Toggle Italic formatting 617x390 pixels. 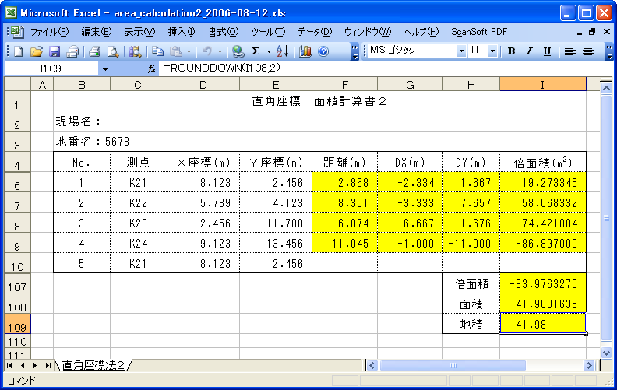click(x=529, y=51)
